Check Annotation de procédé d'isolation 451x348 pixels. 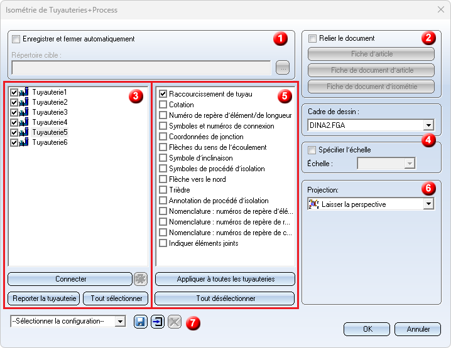click(163, 201)
